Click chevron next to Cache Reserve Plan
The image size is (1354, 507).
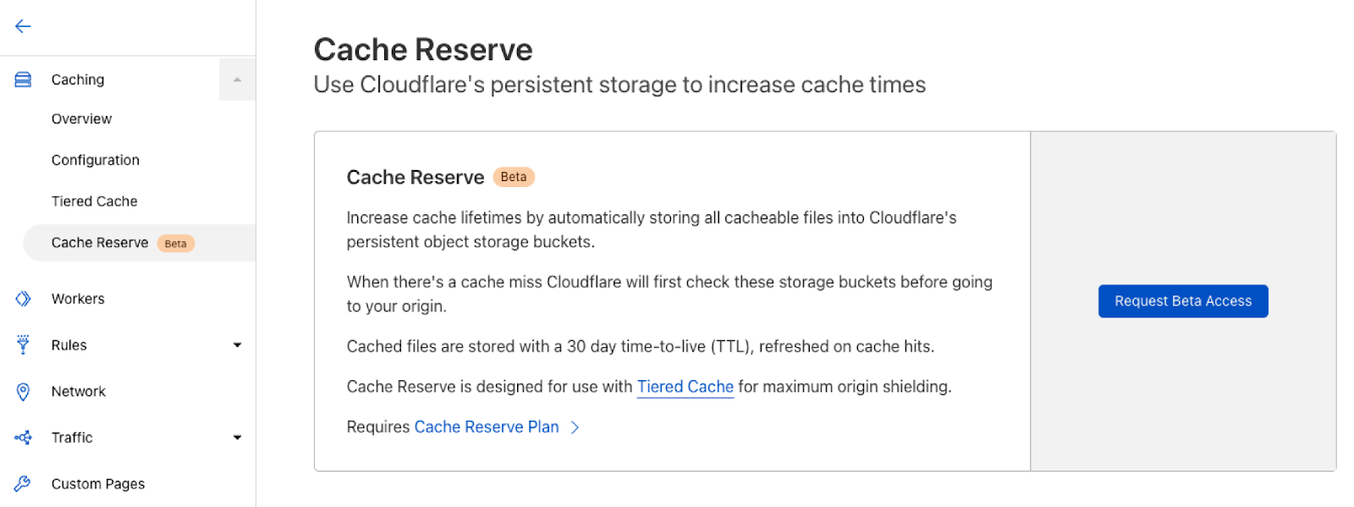click(575, 427)
